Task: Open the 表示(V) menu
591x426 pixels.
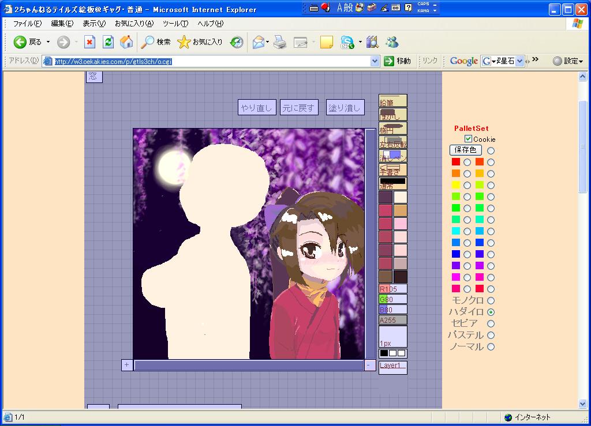Action: pyautogui.click(x=94, y=23)
